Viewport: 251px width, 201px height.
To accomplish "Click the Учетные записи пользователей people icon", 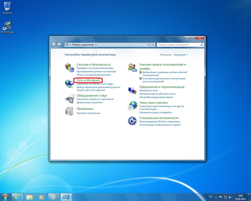I will 133,67.
